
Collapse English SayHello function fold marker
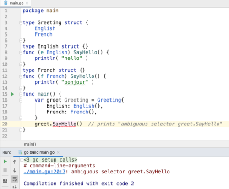click(x=21, y=53)
